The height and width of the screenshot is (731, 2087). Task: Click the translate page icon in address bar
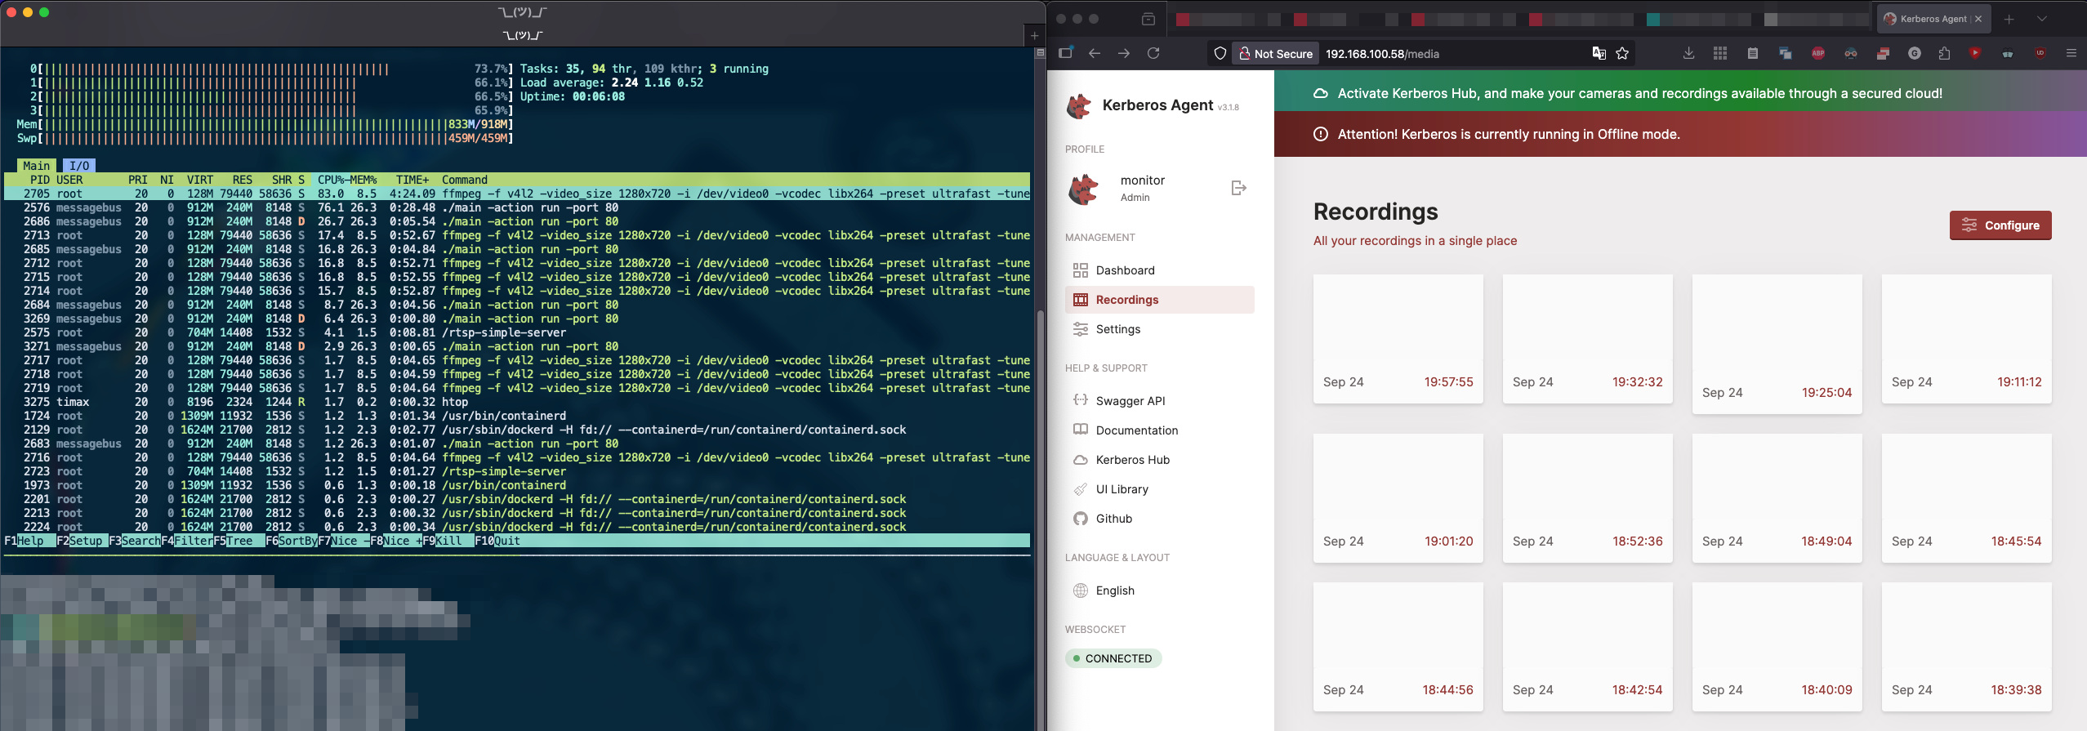1599,53
